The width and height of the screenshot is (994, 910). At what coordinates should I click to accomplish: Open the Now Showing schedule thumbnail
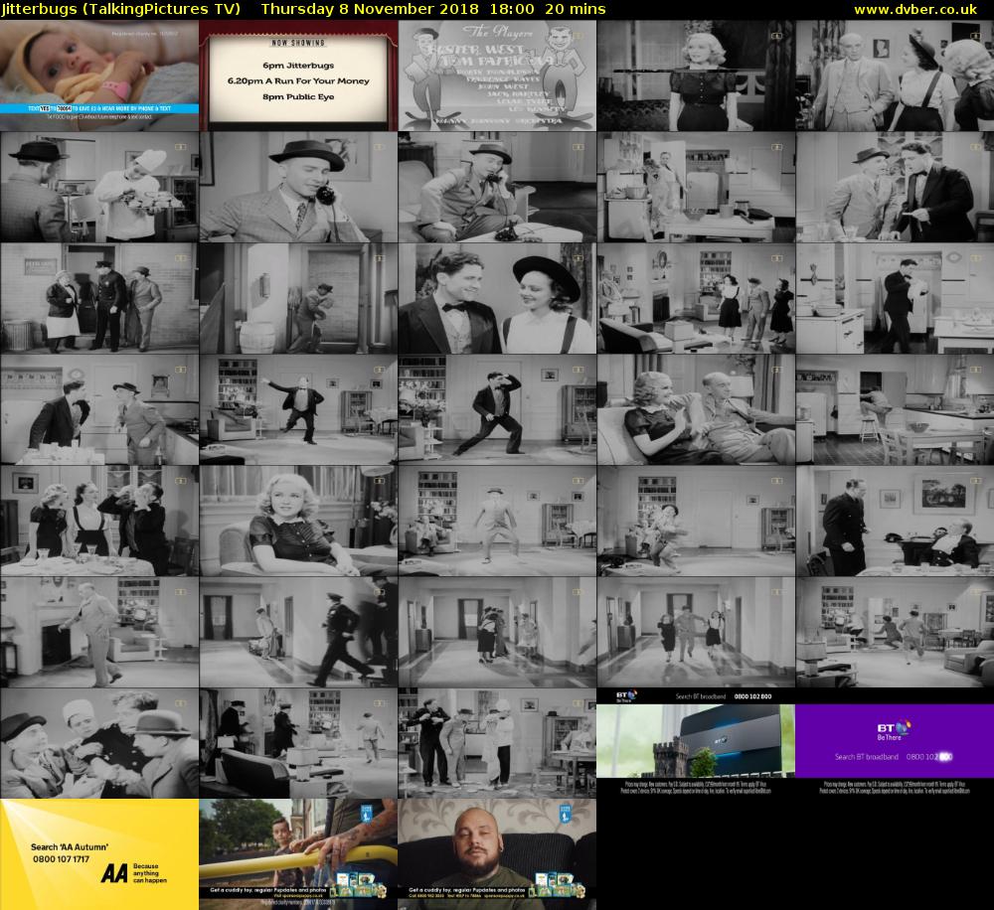tap(298, 75)
